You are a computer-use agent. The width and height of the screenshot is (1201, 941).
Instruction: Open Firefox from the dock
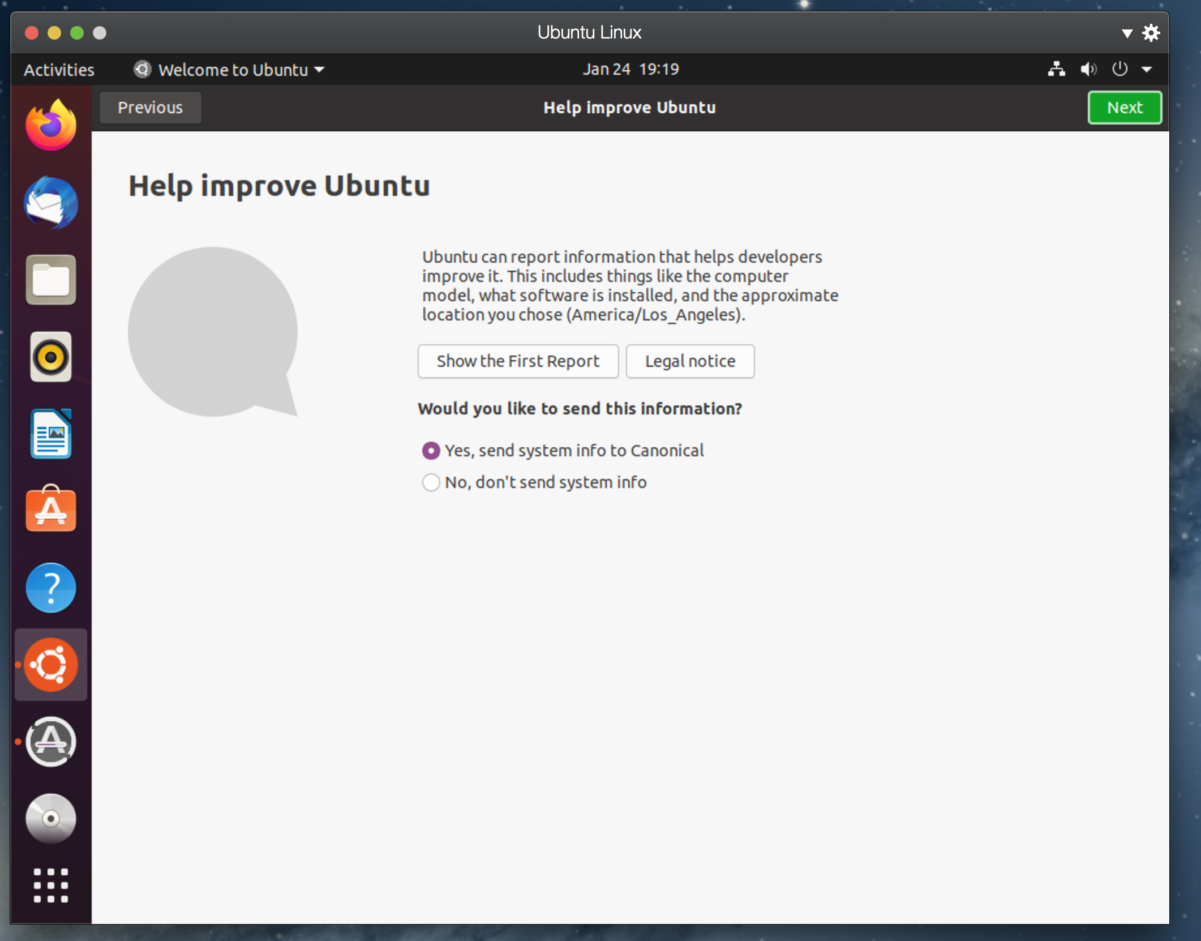click(x=51, y=126)
